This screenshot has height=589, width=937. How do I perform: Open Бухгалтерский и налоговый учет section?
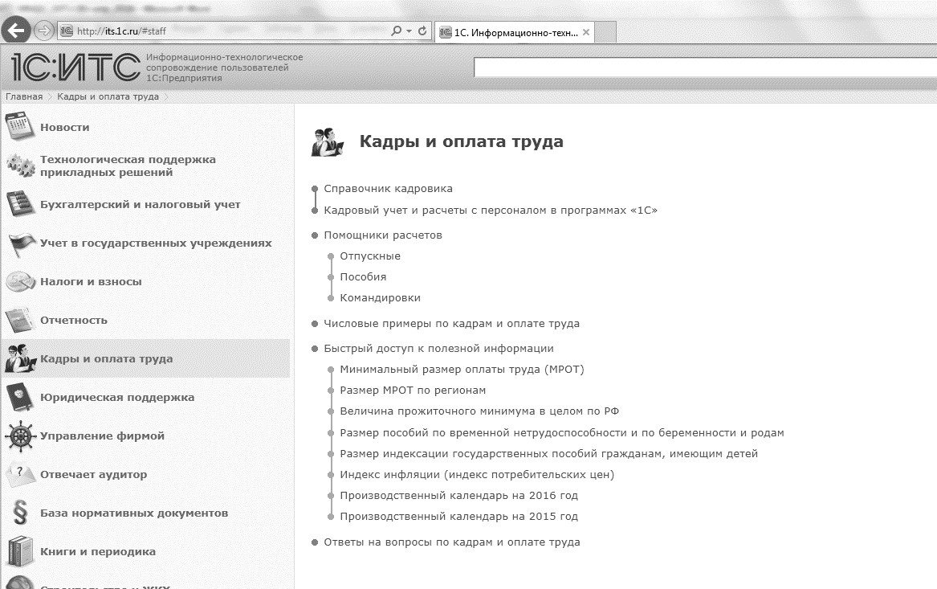tap(140, 205)
